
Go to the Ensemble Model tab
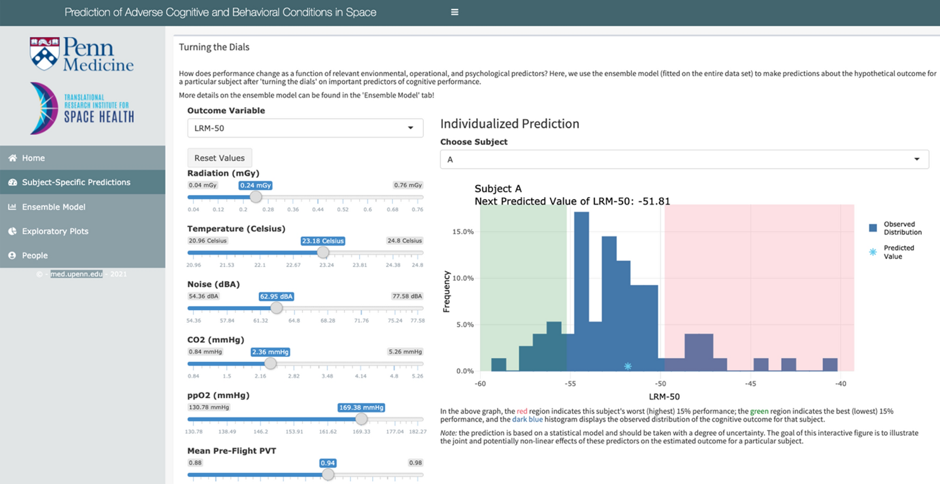pos(54,207)
